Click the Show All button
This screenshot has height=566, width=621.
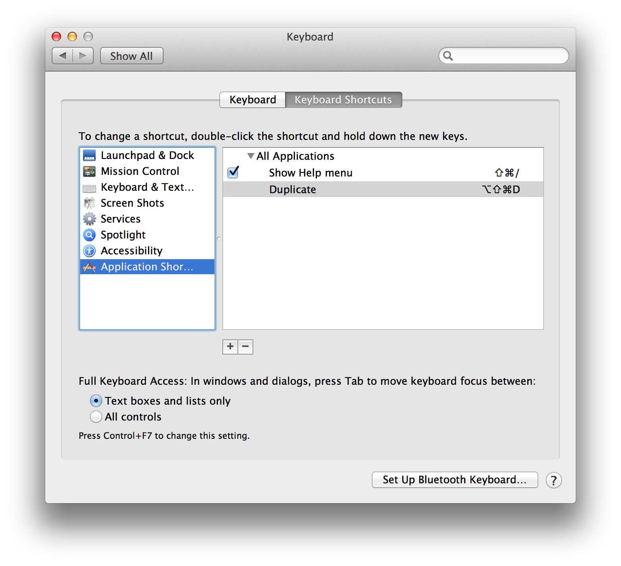[131, 56]
